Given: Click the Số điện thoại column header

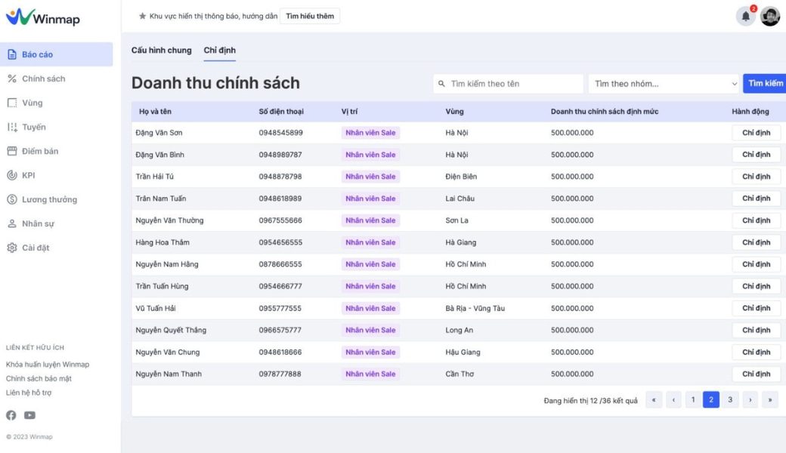Looking at the screenshot, I should pos(281,112).
